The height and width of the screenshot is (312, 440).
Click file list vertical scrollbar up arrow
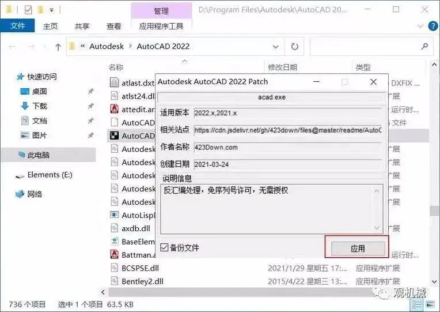(x=434, y=65)
